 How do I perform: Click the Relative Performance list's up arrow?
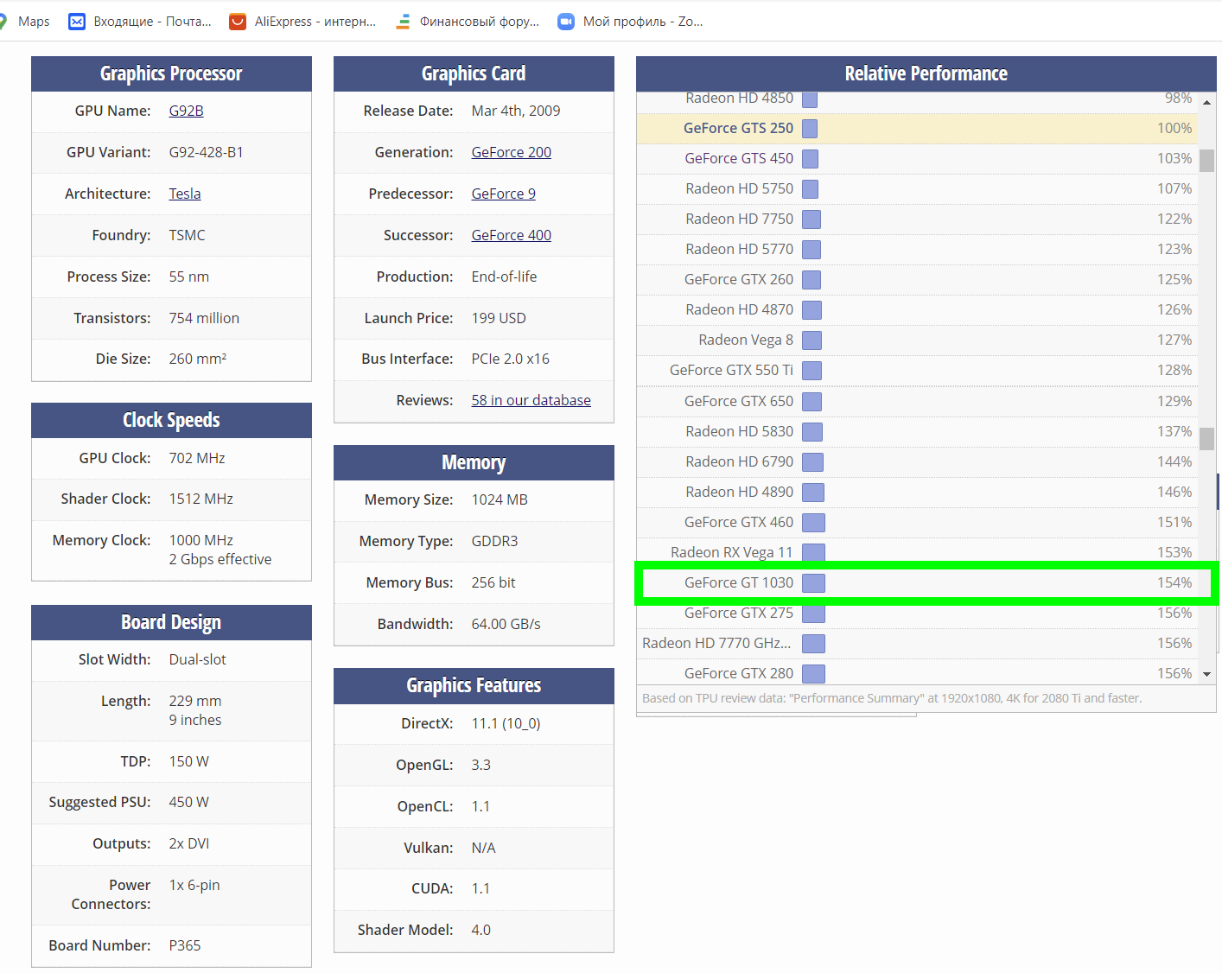point(1206,102)
